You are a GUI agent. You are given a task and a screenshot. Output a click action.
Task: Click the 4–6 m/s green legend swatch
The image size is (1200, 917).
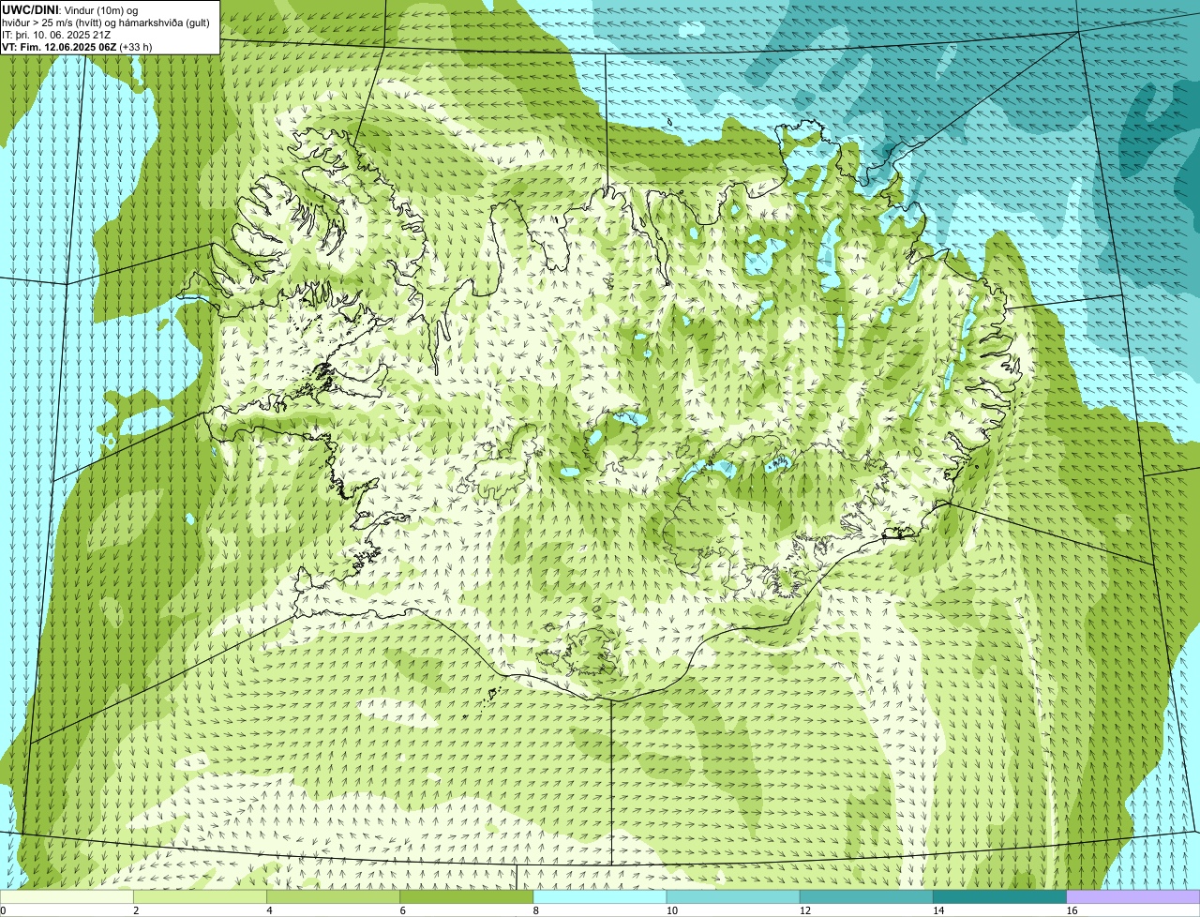tap(333, 896)
